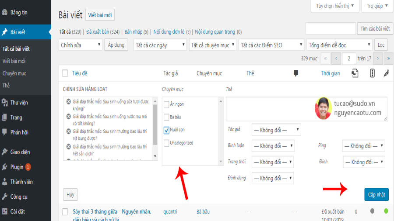Screen dimensions: 394x221
Task: Click the readability feather column icon
Action: [386, 73]
